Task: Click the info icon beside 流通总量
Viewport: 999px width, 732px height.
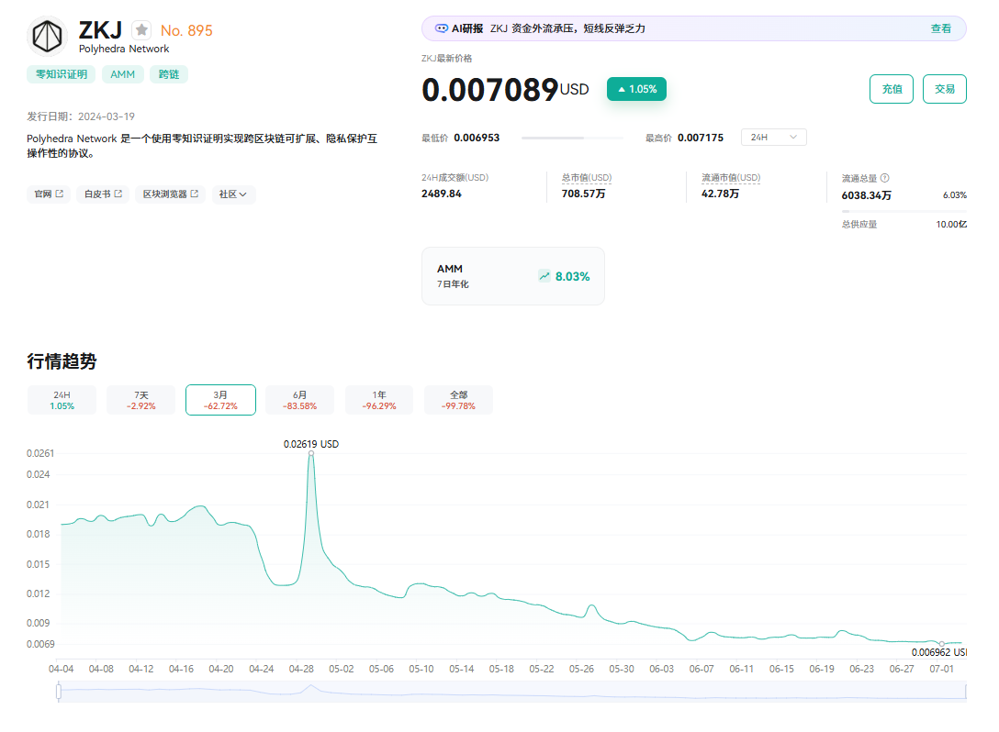Action: (x=884, y=178)
